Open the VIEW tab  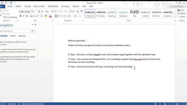84,6
